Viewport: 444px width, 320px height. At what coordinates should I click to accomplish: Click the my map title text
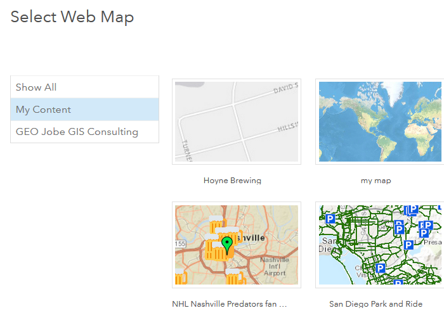(x=375, y=181)
